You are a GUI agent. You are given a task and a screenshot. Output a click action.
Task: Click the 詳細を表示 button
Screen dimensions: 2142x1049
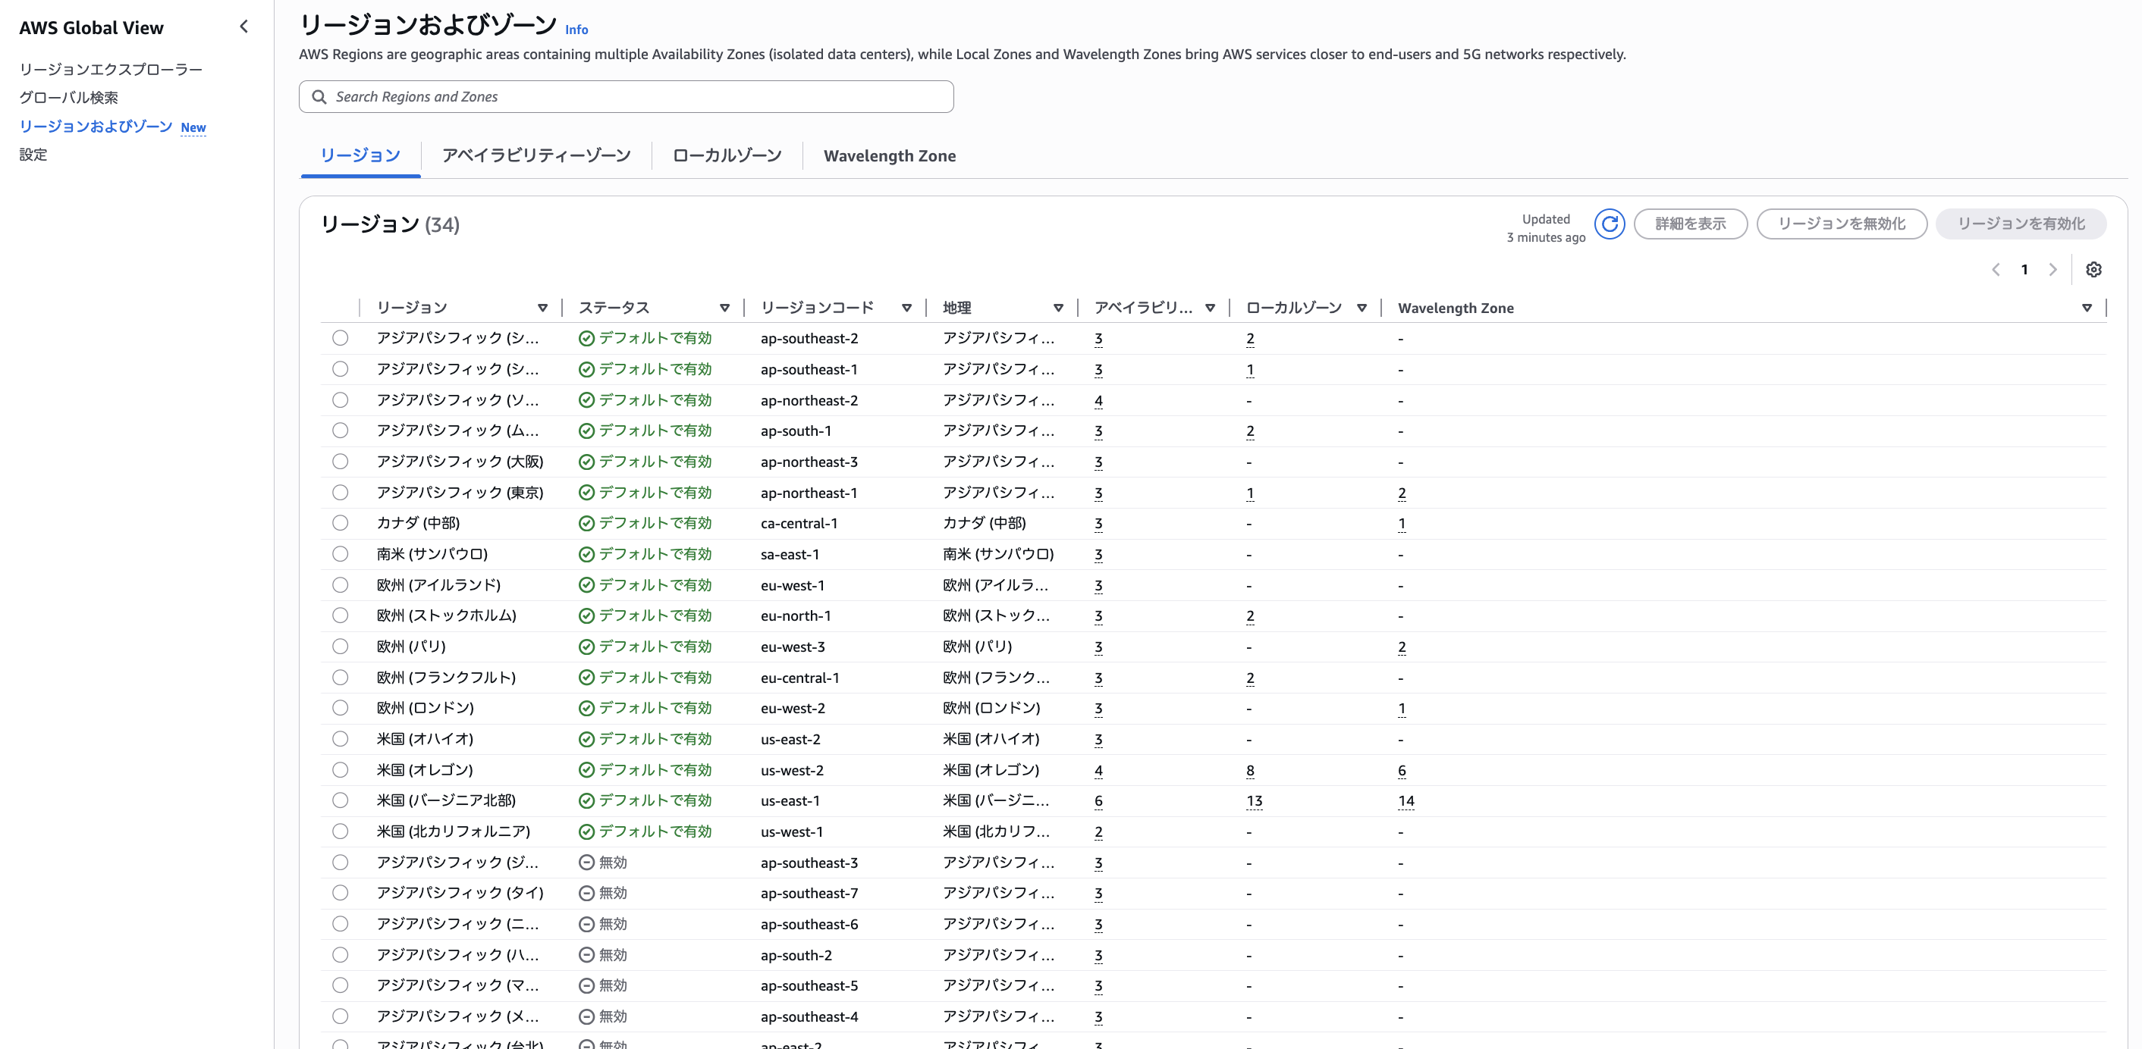click(x=1690, y=224)
